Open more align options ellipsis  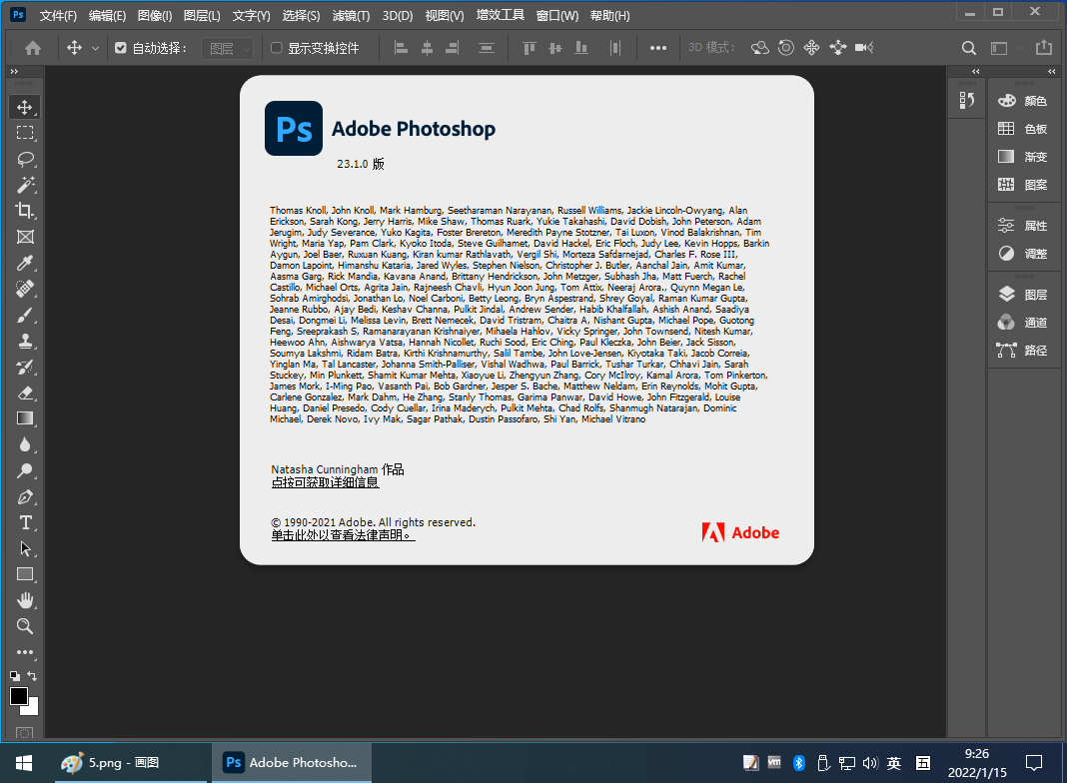(x=658, y=48)
